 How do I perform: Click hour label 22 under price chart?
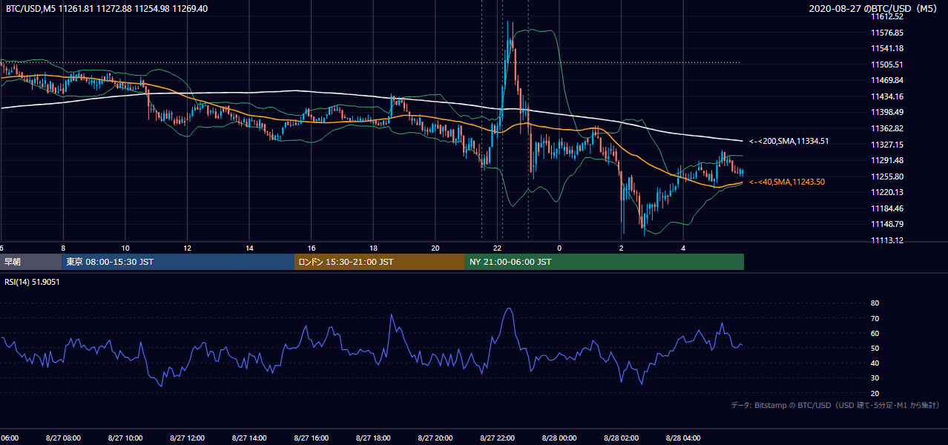498,248
